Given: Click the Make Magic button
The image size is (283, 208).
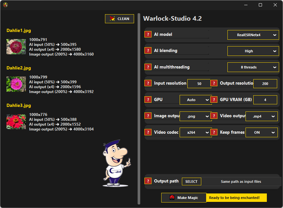Looking at the screenshot, I should [x=183, y=198].
